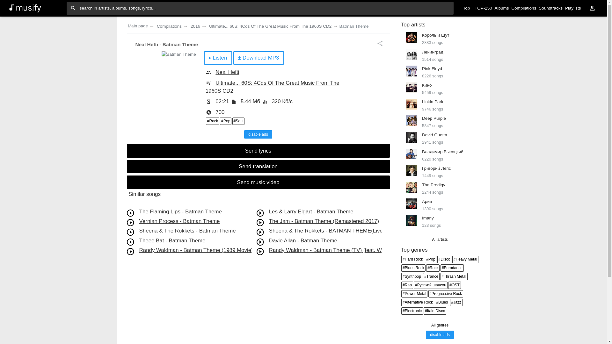
Task: Play Randy Waldman TV theme icon
Action: tap(260, 252)
